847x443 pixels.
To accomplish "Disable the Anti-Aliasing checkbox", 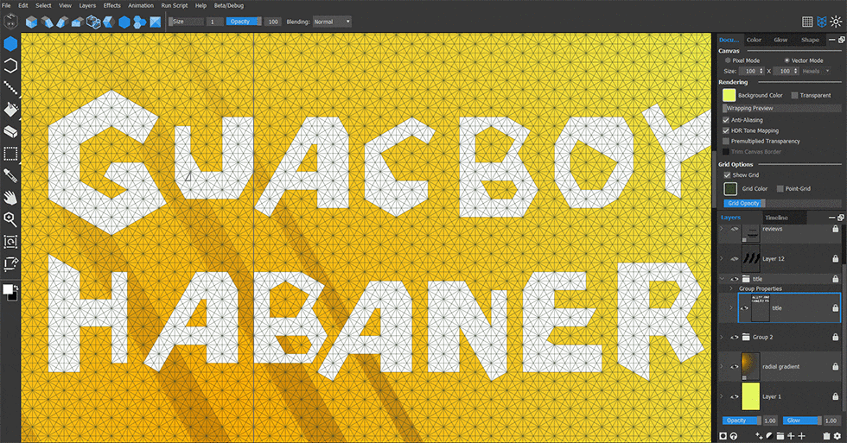I will 727,120.
